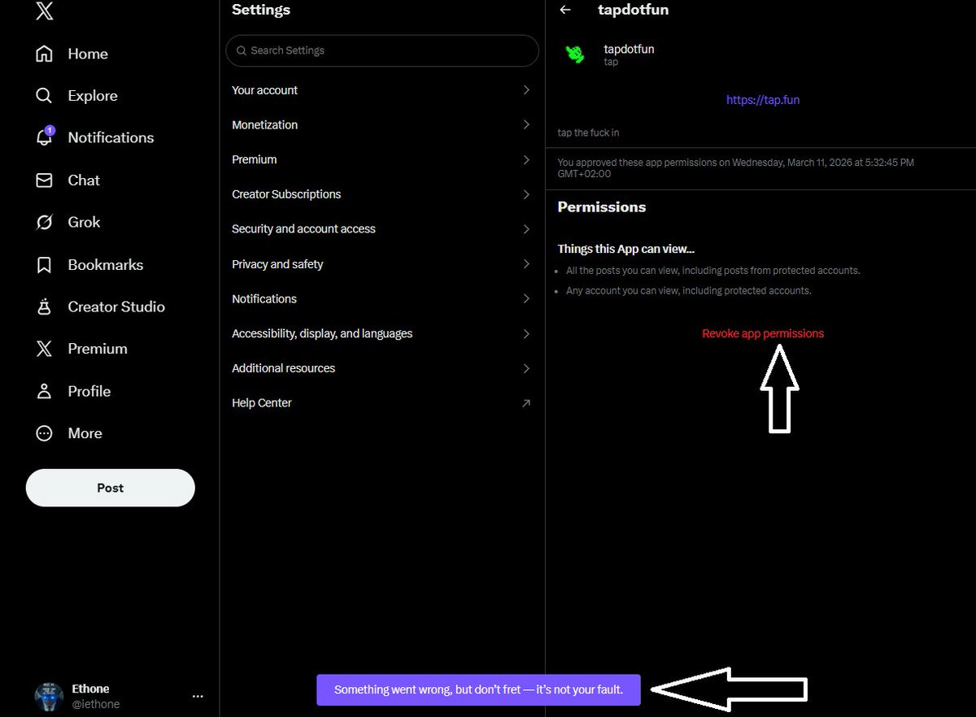
Task: Select Creator Subscriptions settings item
Action: pyautogui.click(x=382, y=194)
